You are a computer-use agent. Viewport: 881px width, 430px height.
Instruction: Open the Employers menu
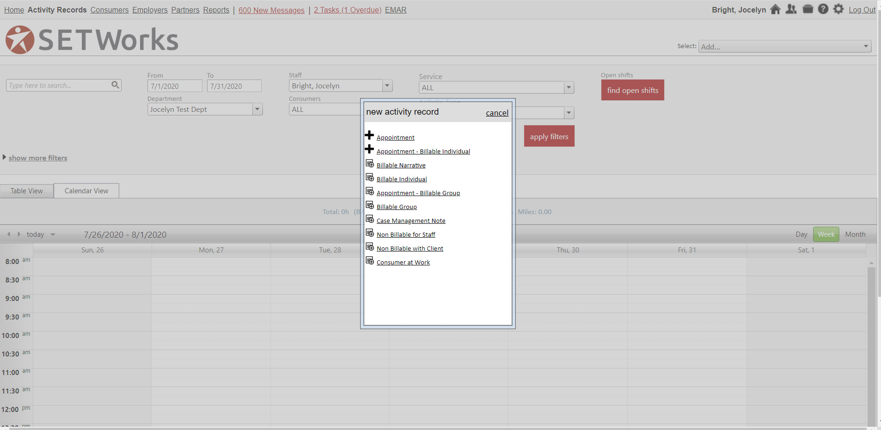150,10
